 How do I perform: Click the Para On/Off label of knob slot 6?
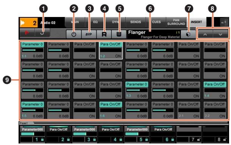pos(163,130)
